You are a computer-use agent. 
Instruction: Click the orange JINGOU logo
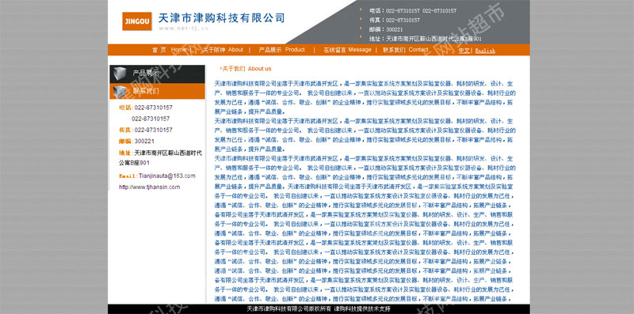[x=137, y=21]
